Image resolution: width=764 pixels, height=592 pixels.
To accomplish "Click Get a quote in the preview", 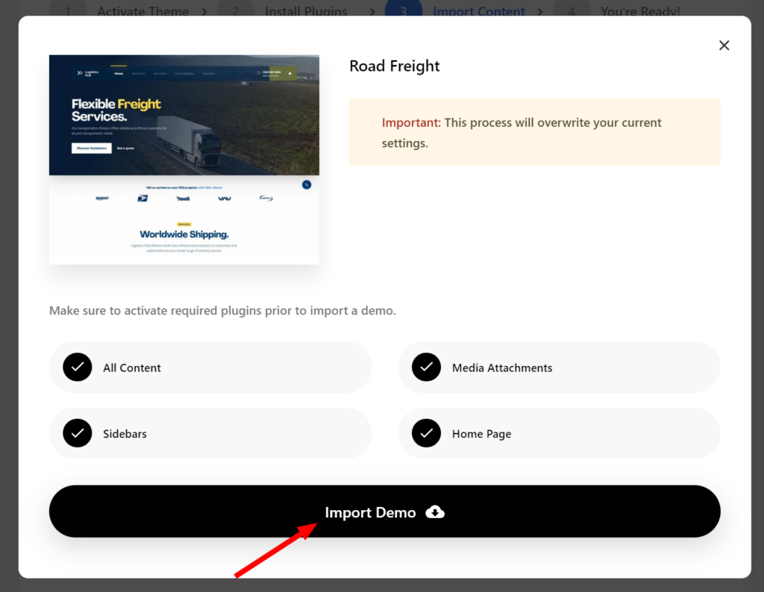I will click(125, 148).
